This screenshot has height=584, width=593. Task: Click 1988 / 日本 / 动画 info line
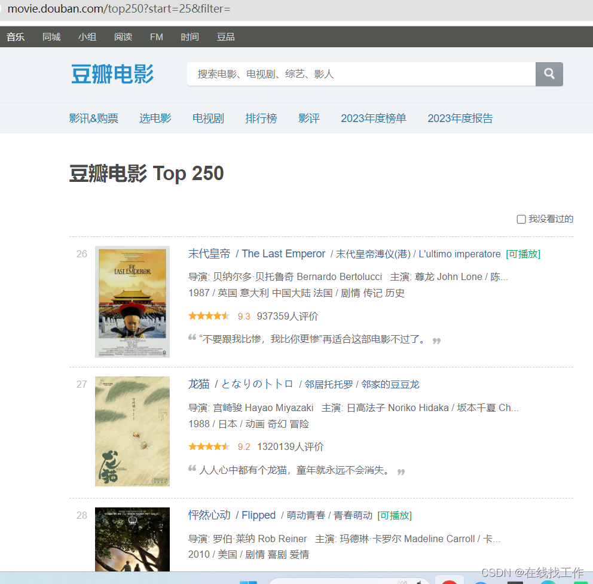(x=249, y=424)
